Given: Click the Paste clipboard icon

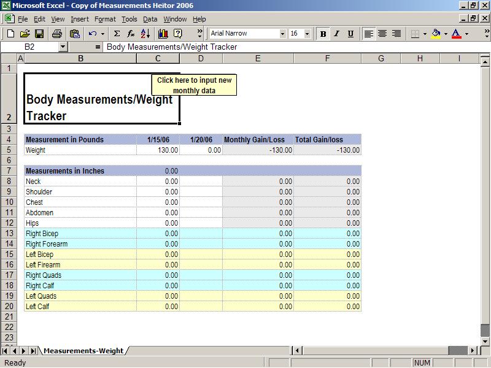Looking at the screenshot, I should click(x=75, y=34).
